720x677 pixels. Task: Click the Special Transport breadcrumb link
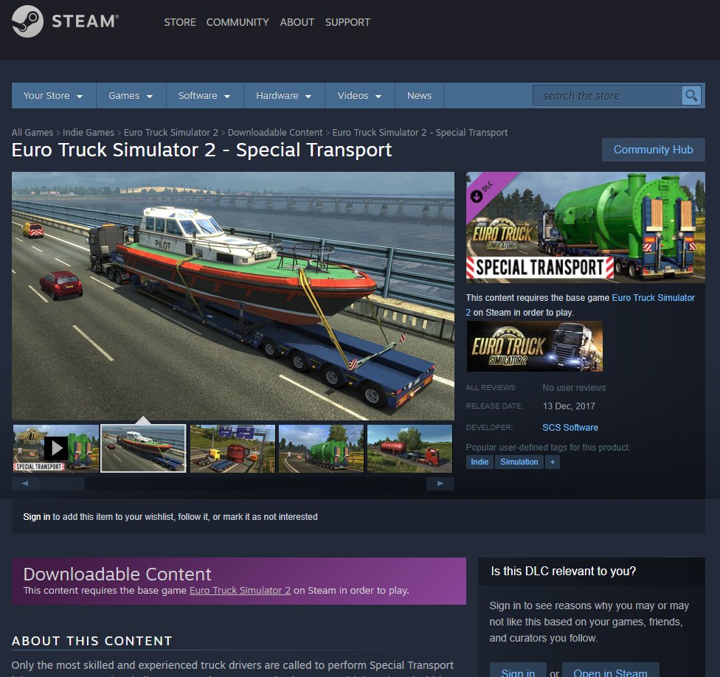point(420,132)
